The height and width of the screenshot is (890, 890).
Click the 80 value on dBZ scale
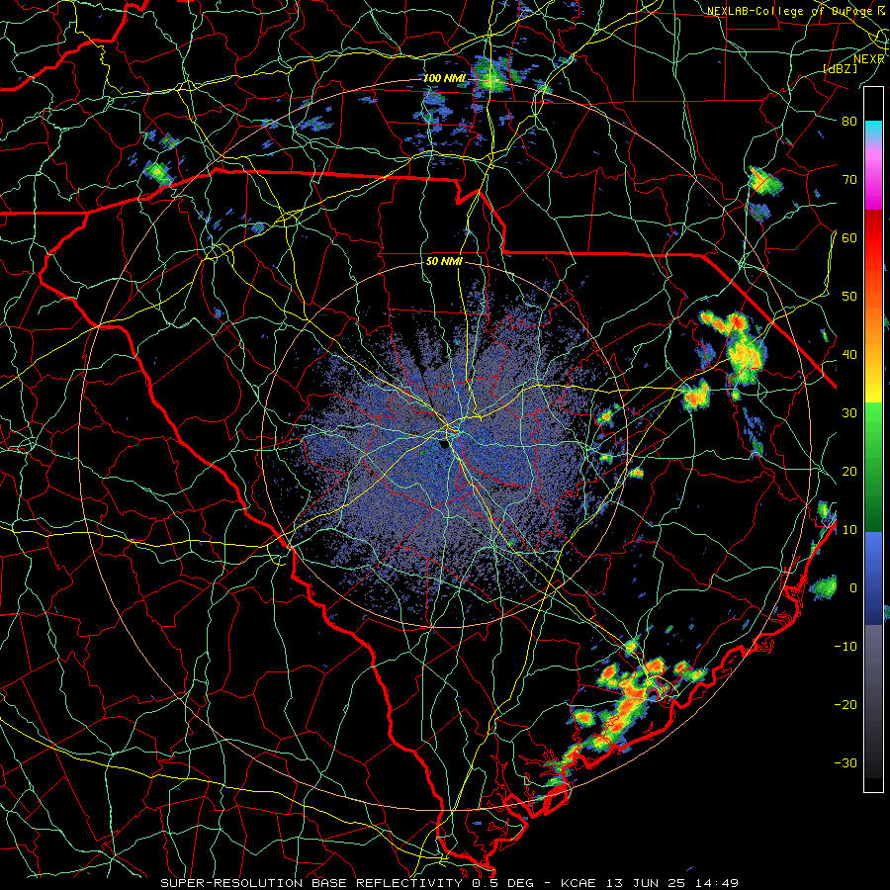(849, 121)
